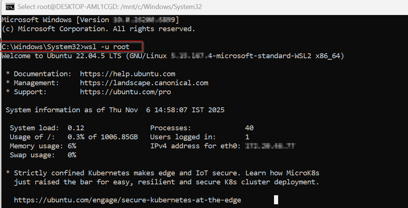
Task: Click the blinking white terminal cursor block
Action: 276,200
